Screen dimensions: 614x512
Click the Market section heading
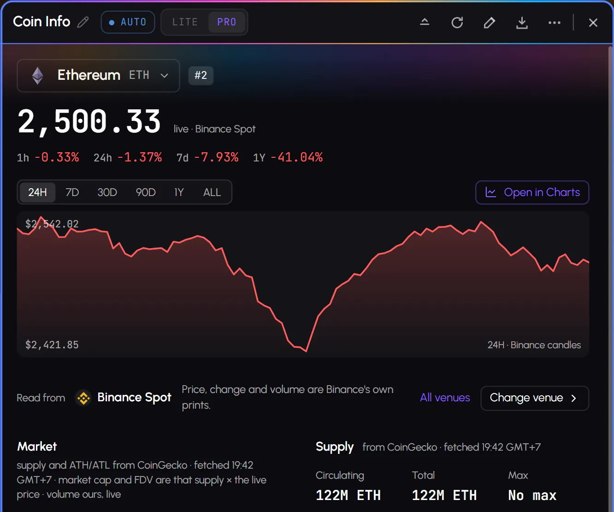(x=37, y=447)
